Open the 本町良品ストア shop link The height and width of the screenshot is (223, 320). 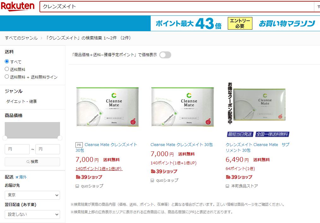coord(245,186)
